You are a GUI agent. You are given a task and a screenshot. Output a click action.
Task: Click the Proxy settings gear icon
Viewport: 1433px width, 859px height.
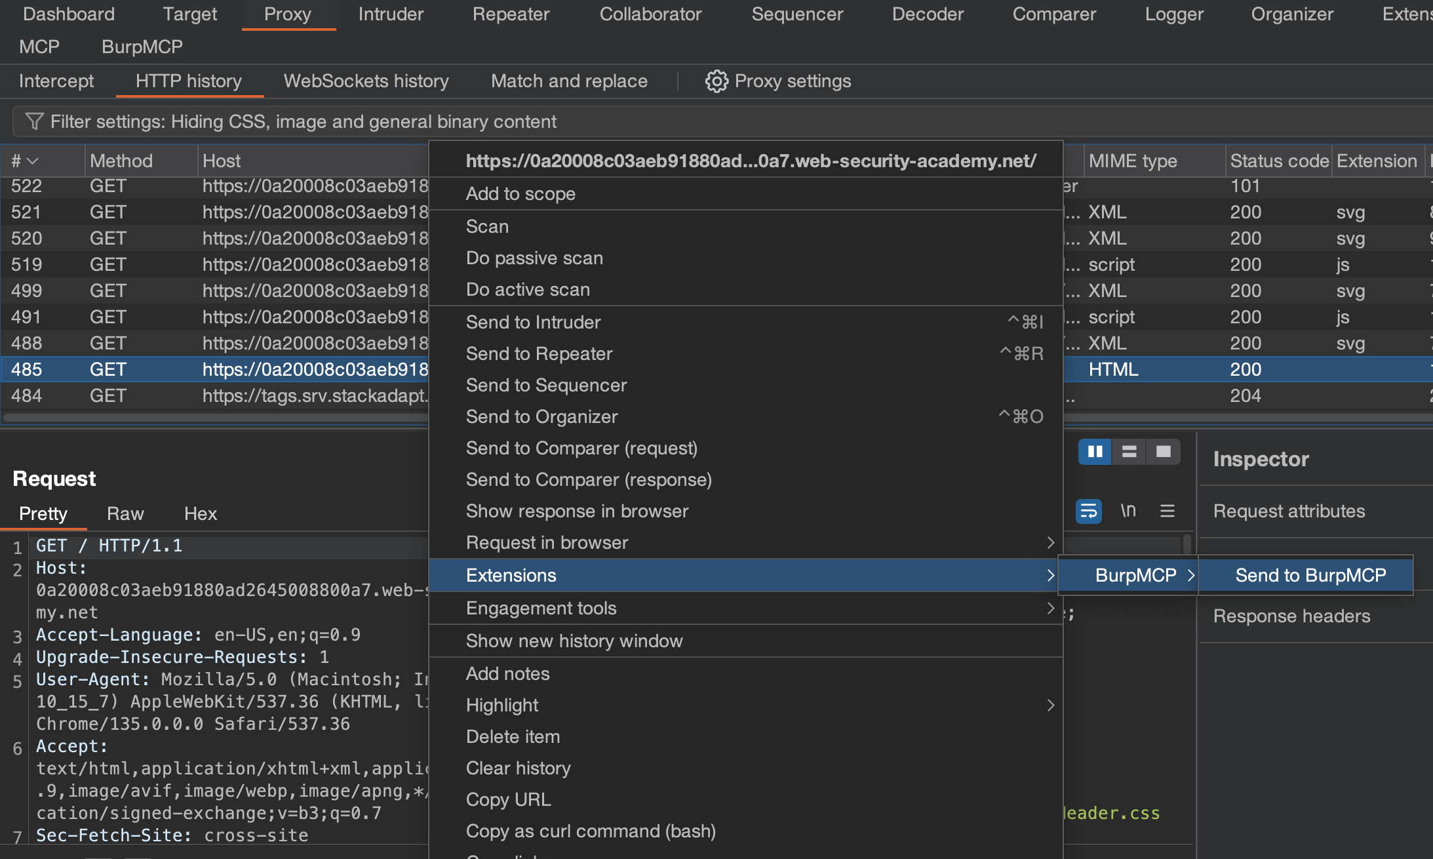(716, 81)
